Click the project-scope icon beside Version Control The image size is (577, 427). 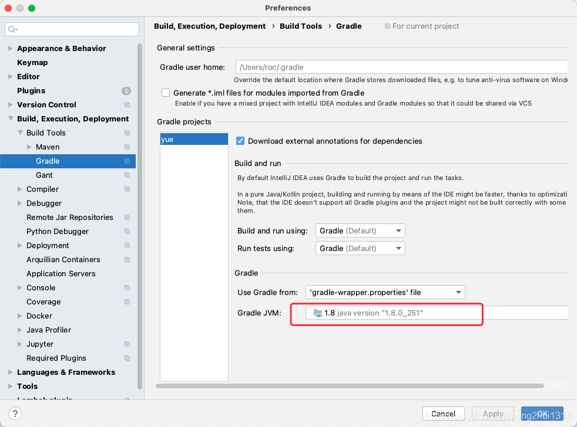coord(126,104)
